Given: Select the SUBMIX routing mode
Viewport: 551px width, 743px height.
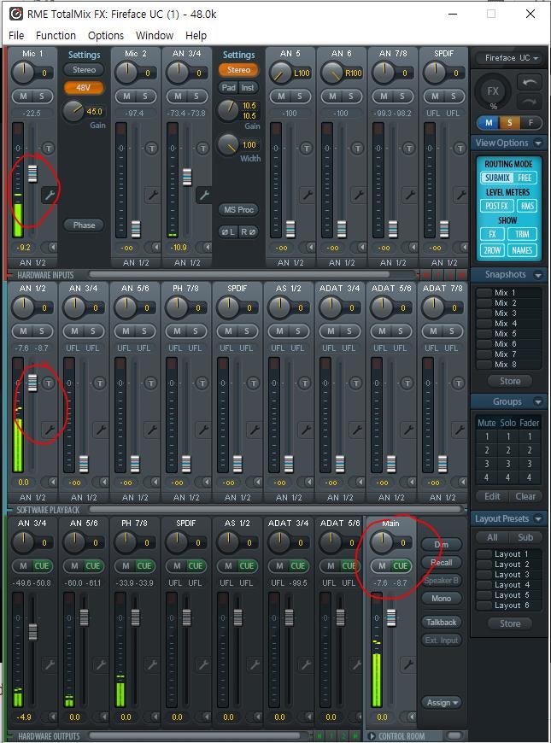Looking at the screenshot, I should point(497,178).
